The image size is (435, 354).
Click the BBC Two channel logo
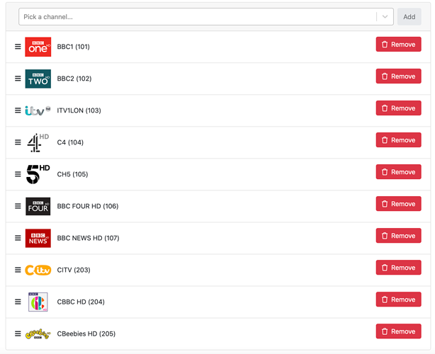coord(38,79)
